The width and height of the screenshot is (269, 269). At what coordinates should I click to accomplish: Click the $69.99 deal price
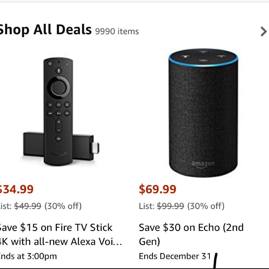pyautogui.click(x=158, y=189)
